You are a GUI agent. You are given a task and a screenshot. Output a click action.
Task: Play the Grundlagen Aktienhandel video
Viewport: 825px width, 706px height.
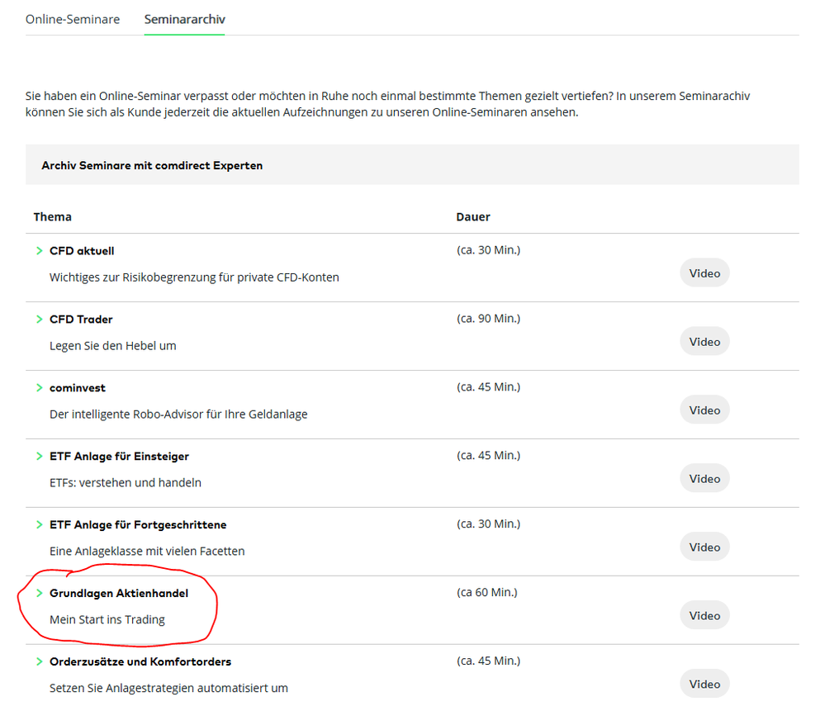click(x=704, y=616)
